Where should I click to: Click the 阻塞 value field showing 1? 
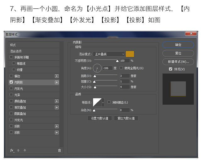125,81
